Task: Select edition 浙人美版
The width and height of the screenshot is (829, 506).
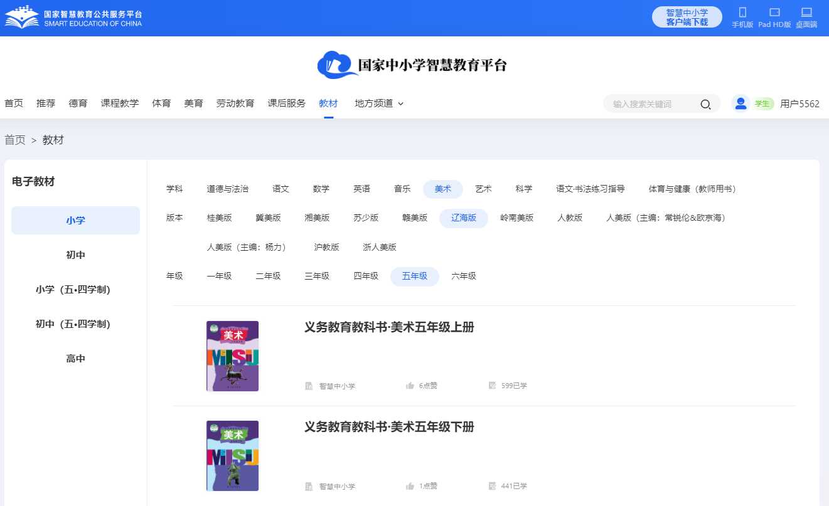Action: pyautogui.click(x=380, y=247)
